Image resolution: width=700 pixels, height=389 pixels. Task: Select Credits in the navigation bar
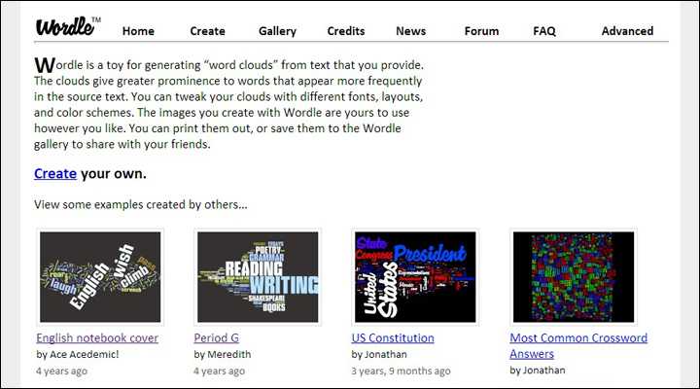pos(346,31)
